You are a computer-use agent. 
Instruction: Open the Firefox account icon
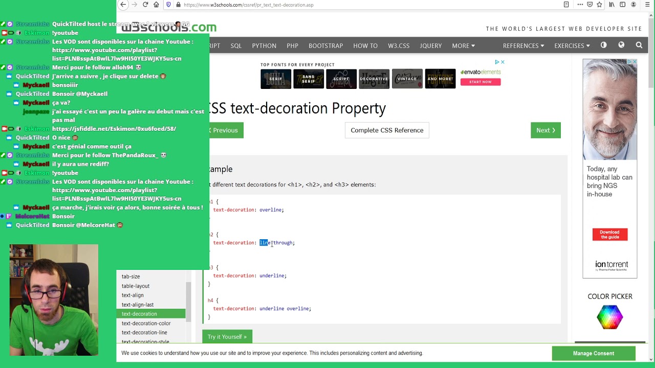tap(634, 5)
